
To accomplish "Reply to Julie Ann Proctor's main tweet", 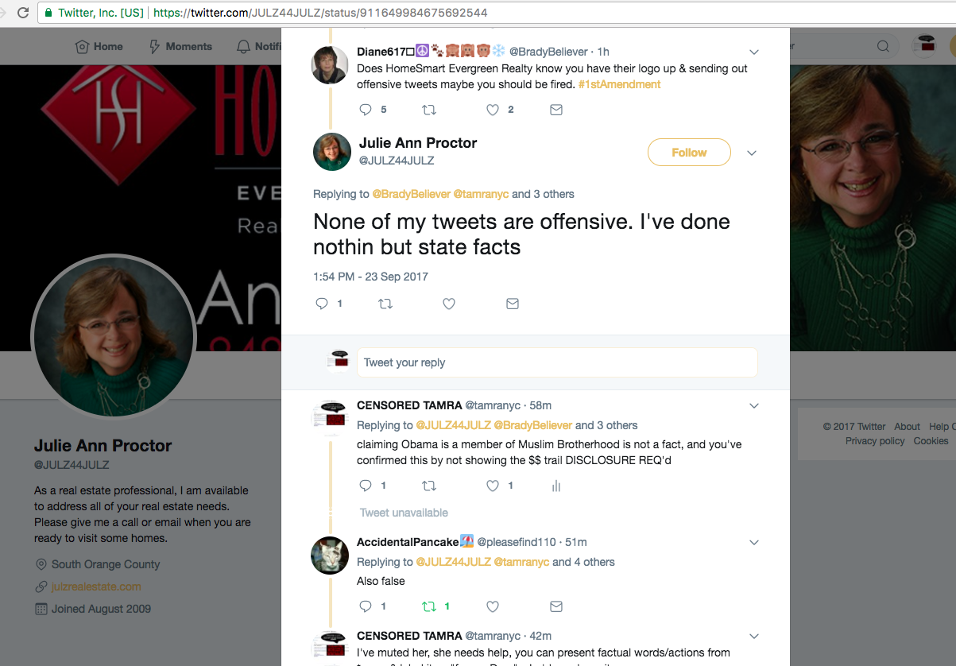I will [x=322, y=304].
